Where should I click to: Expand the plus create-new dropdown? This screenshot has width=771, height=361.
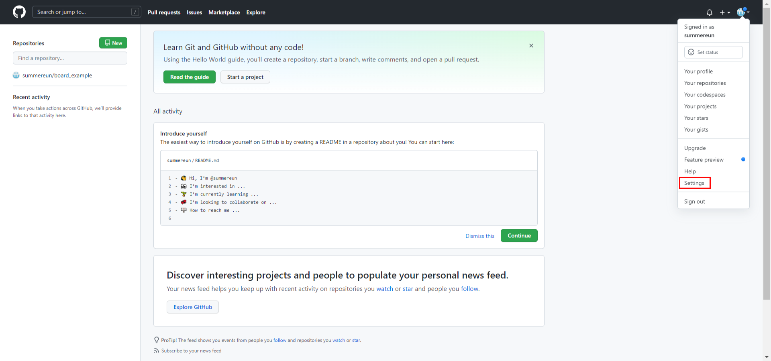tap(725, 12)
